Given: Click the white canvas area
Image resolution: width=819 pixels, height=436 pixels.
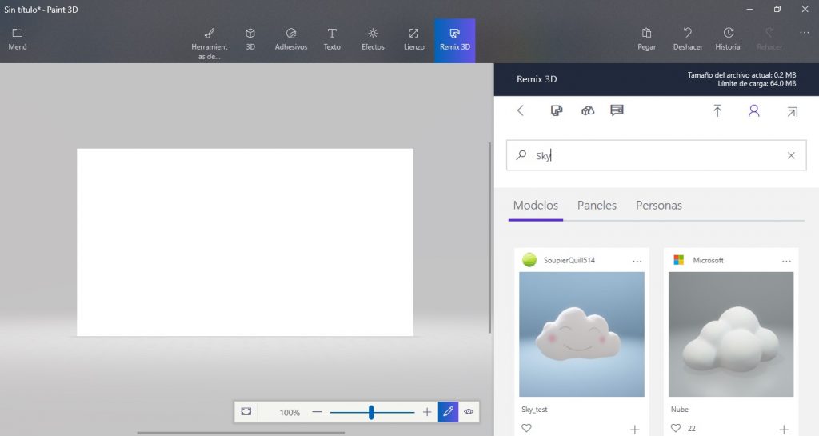Looking at the screenshot, I should [245, 242].
